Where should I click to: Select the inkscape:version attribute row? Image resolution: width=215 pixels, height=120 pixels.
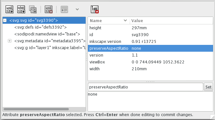(150, 42)
